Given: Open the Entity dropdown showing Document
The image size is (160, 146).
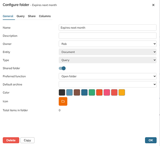Looking at the screenshot, I should tap(108, 52).
